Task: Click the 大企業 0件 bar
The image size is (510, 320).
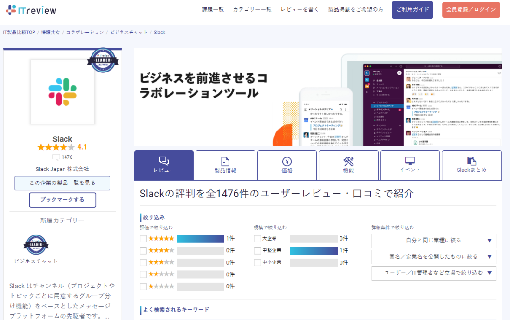Action: tap(314, 239)
